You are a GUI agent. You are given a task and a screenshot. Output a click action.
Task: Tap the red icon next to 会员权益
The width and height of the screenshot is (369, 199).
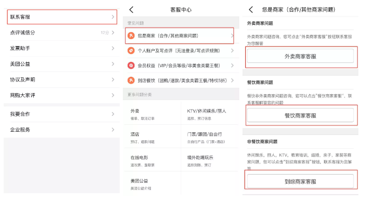(x=131, y=66)
